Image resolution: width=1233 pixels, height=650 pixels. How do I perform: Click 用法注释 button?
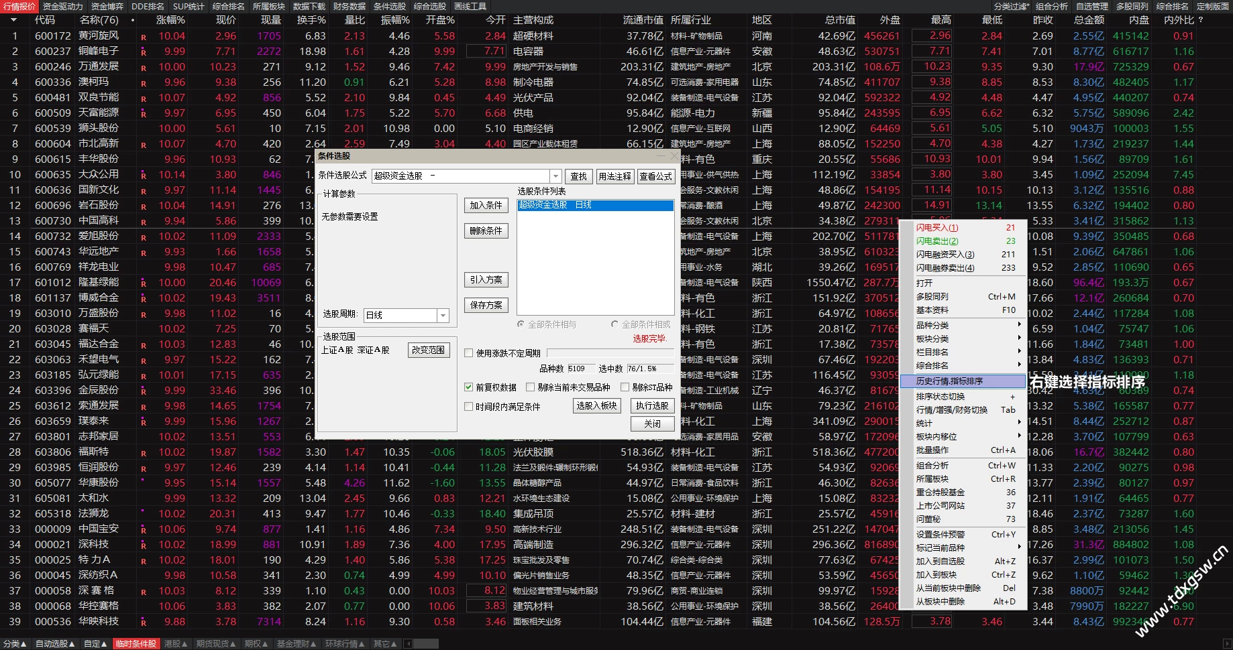point(615,176)
